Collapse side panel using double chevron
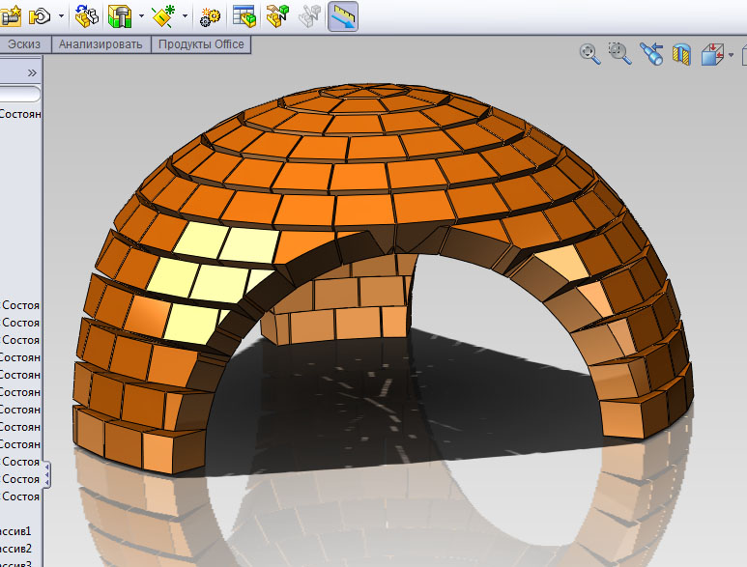The image size is (747, 567). [x=31, y=72]
